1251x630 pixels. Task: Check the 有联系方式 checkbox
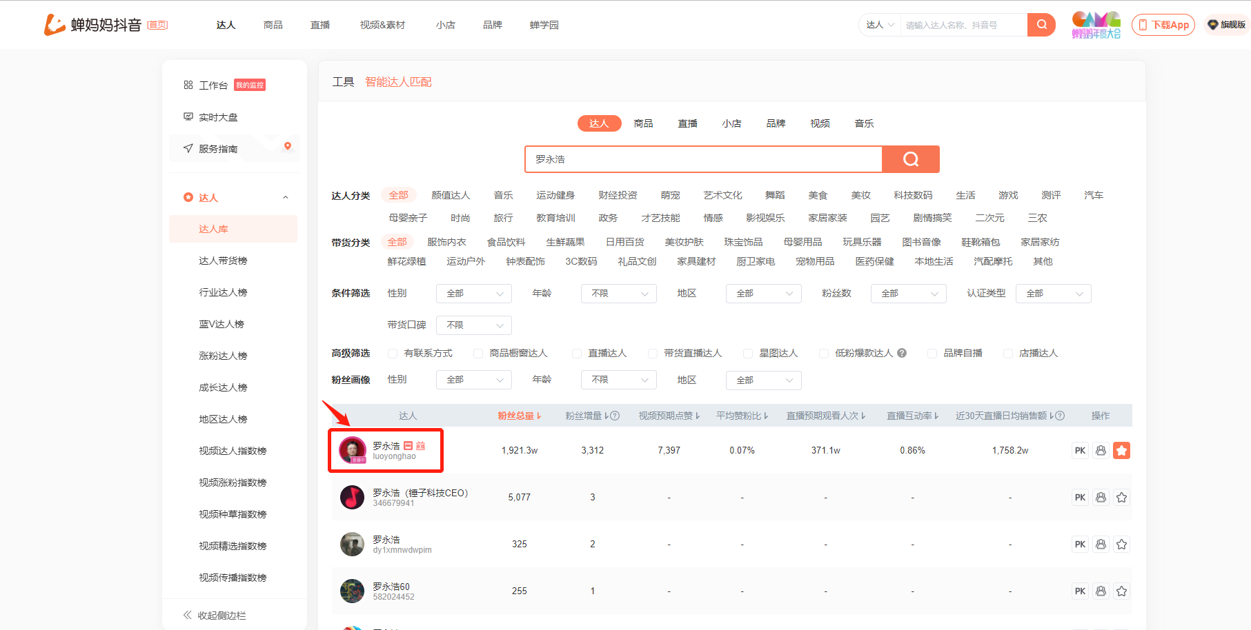click(392, 353)
